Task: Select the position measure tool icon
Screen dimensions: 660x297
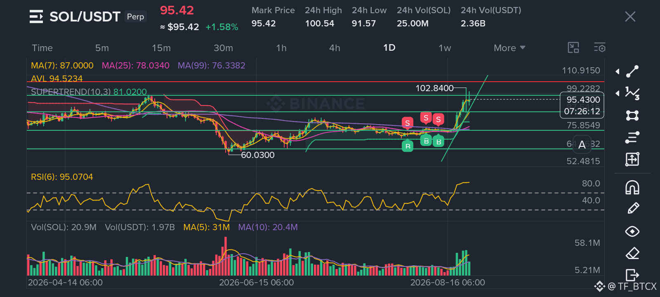Action: tap(632, 159)
